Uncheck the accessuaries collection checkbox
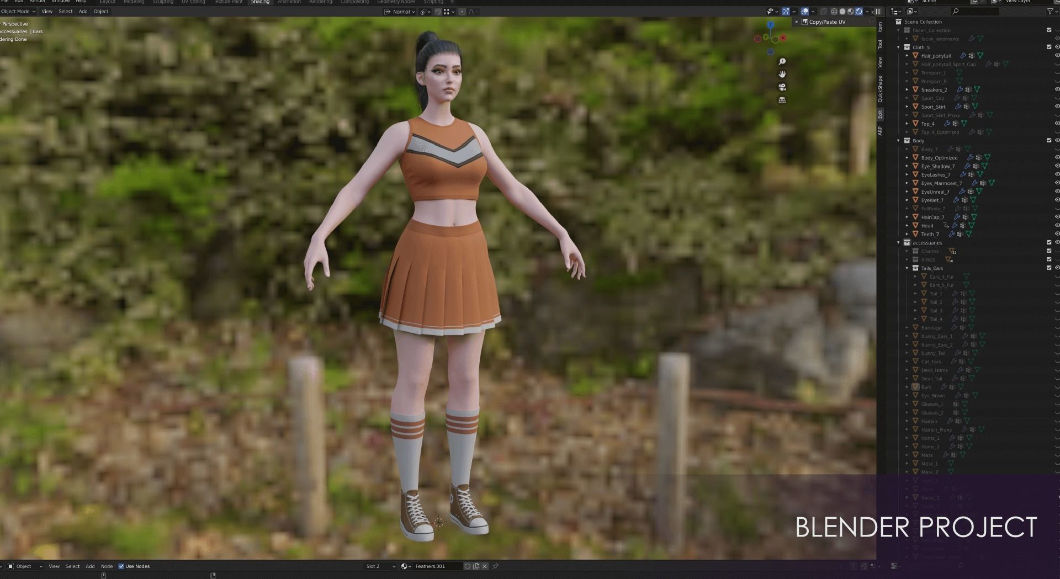The height and width of the screenshot is (579, 1060). click(1049, 242)
